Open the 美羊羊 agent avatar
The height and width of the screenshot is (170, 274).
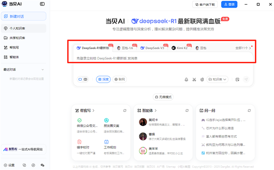[x=143, y=151]
